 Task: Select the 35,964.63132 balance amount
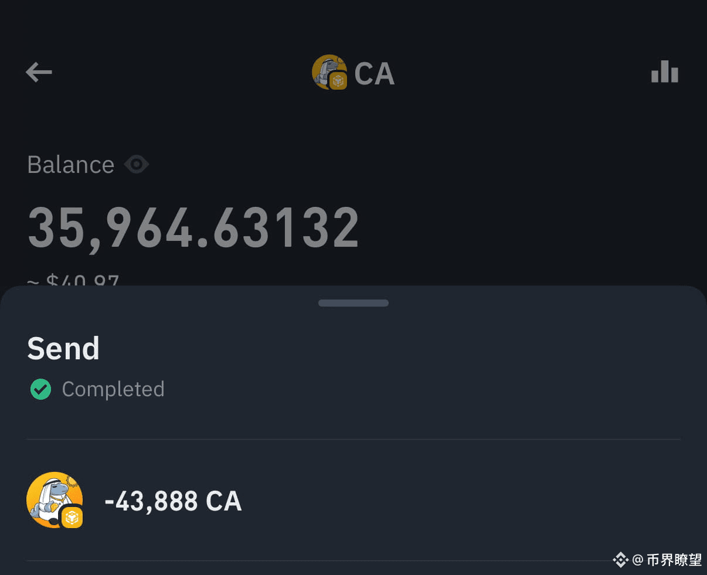click(193, 227)
